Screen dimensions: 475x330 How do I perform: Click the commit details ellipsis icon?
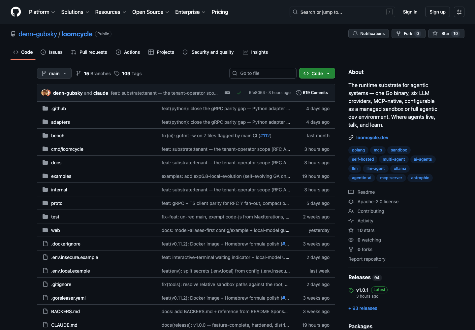point(227,93)
